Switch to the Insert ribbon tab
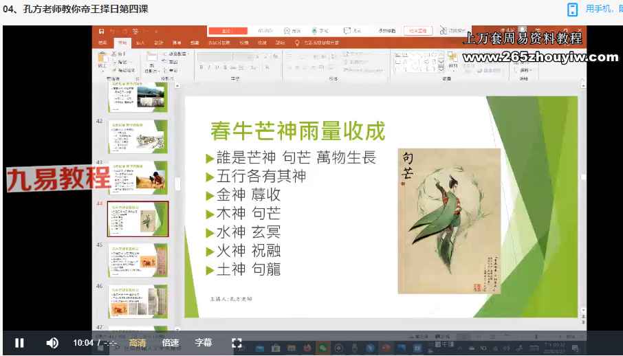Viewport: 623px width, 356px height. 140,43
